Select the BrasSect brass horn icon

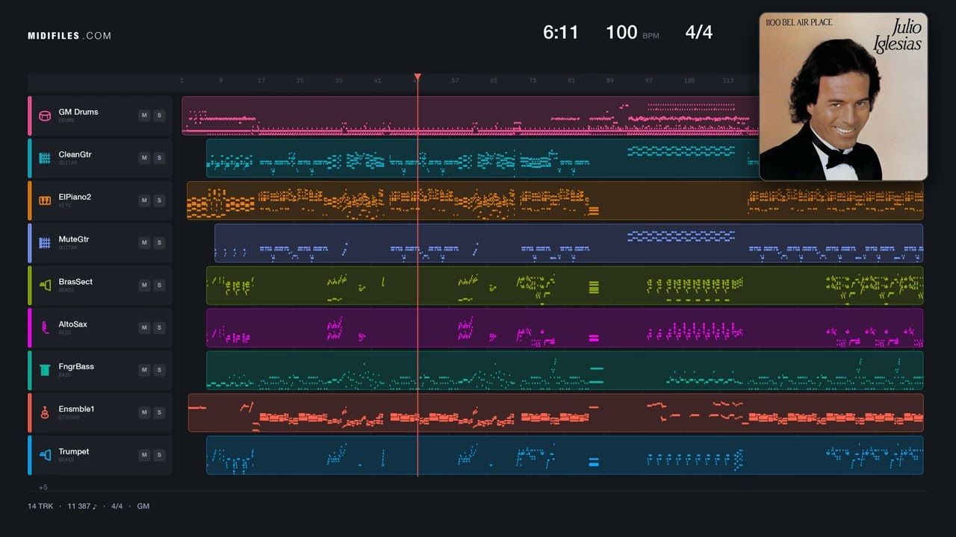tap(45, 286)
